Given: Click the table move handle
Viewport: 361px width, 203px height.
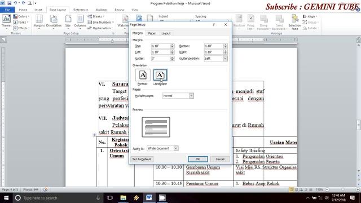Looking at the screenshot, I should click(94, 135).
